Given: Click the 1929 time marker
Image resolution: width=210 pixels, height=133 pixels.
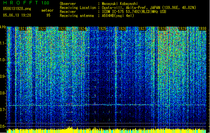Looking at the screenshot, I should pos(182,29).
